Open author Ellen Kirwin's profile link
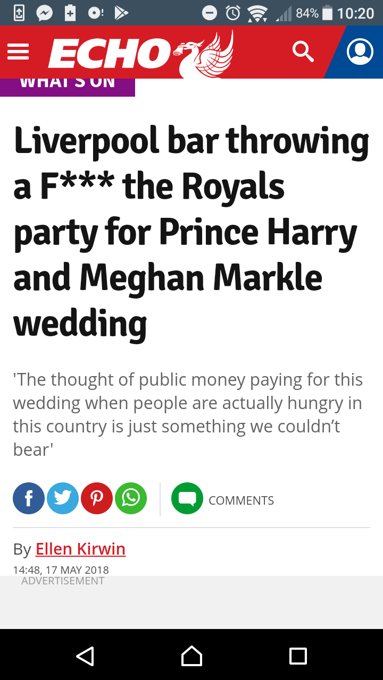Viewport: 383px width, 680px height. (80, 549)
